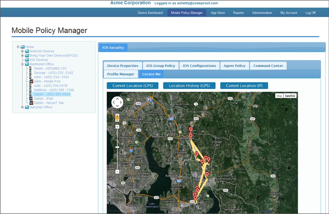Viewport: 329px width, 214px height.
Task: Select the Satish - (425) 985-8004 device
Action: pos(52,94)
